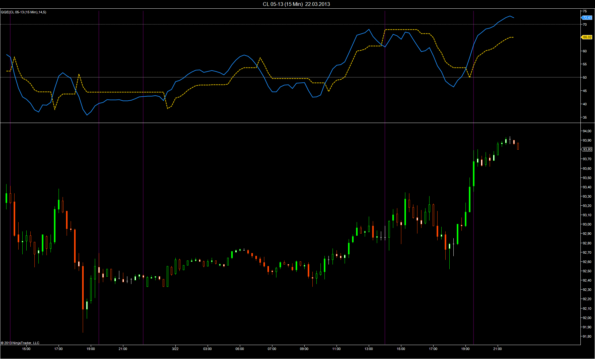
Task: Click the 93,50 price axis label
Action: click(x=587, y=178)
